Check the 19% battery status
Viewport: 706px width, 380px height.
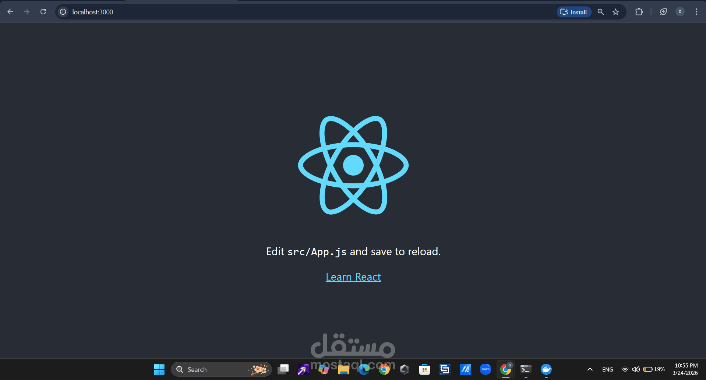tap(654, 369)
